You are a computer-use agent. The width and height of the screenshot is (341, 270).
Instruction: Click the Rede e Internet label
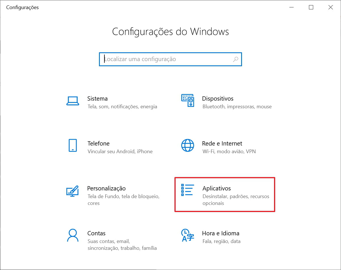[x=222, y=144]
